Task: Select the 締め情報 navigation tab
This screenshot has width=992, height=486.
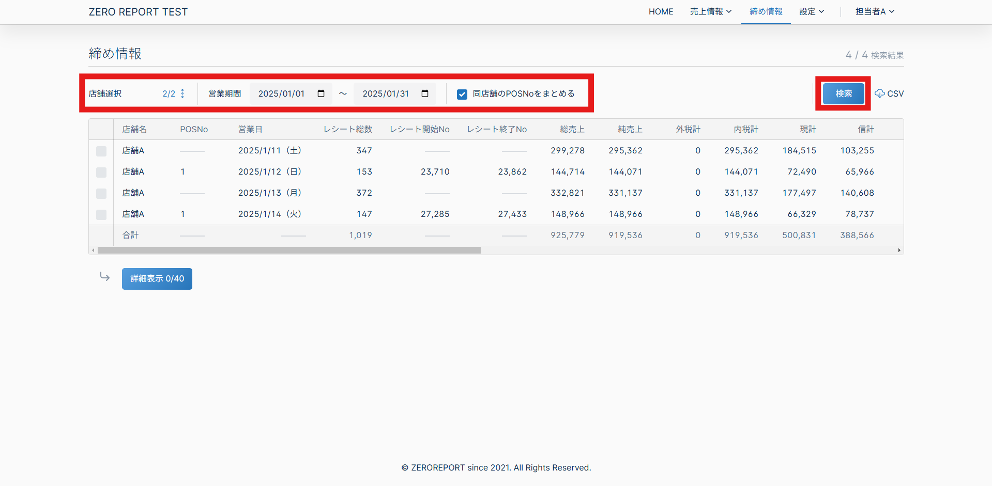Action: point(766,11)
